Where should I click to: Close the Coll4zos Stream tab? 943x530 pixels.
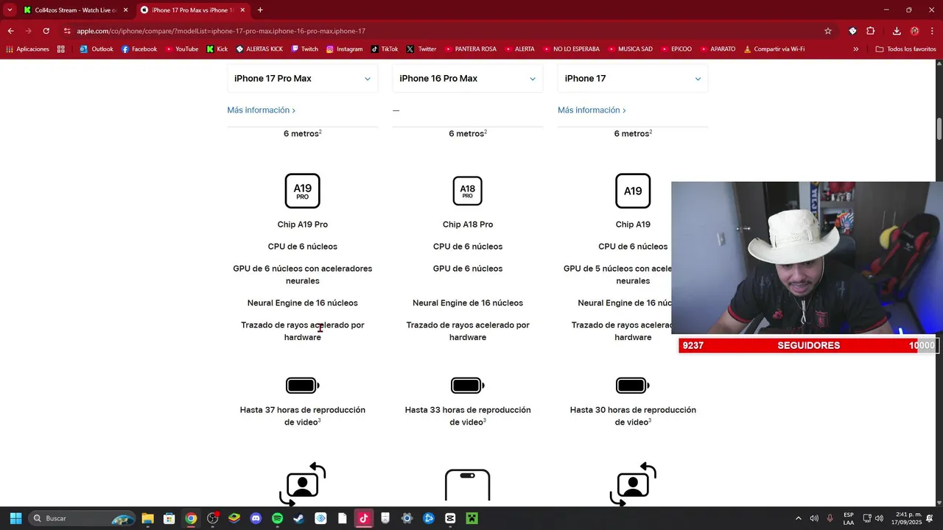125,10
